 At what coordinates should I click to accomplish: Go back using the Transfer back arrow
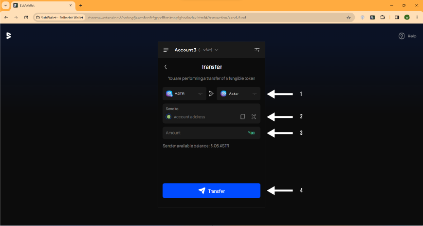click(166, 67)
